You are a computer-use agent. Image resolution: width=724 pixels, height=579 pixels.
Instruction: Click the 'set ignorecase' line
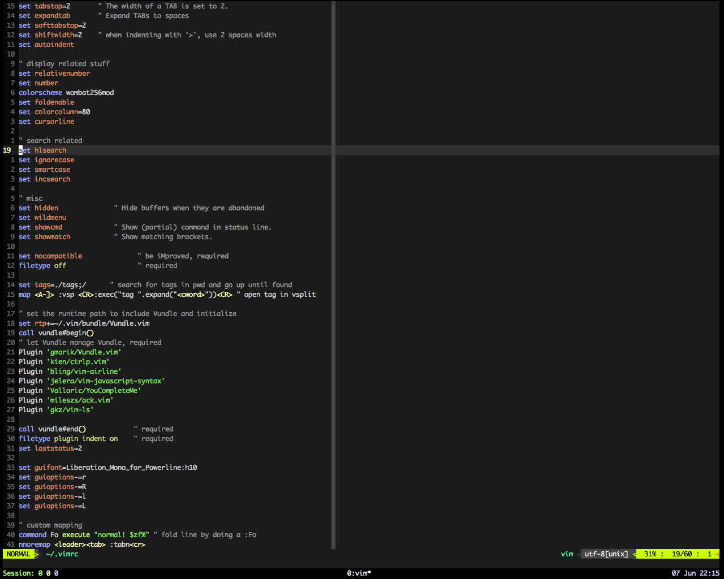point(46,160)
